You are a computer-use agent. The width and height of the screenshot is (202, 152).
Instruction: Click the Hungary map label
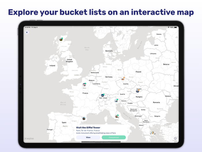[139, 97]
